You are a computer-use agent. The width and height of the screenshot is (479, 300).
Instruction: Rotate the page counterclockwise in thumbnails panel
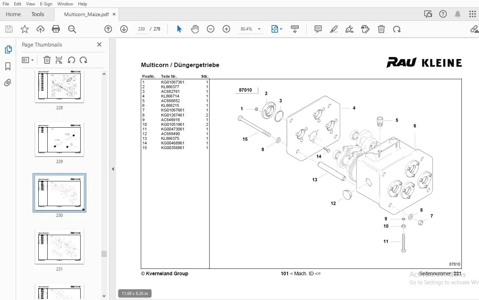click(x=71, y=60)
